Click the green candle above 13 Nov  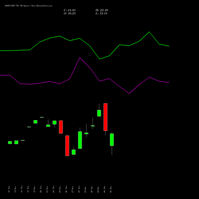[16, 142]
